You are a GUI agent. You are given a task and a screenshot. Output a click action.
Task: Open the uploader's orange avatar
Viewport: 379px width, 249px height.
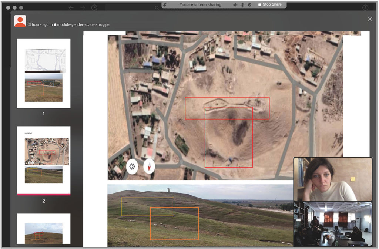coord(20,21)
